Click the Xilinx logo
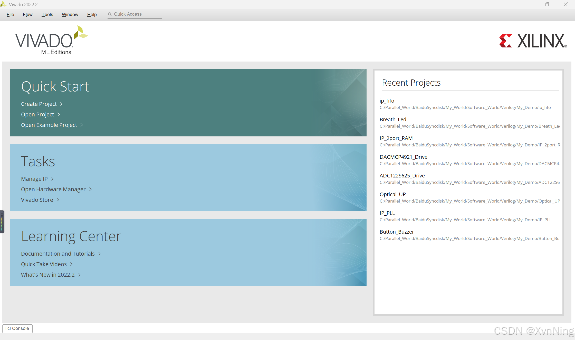 (x=533, y=41)
